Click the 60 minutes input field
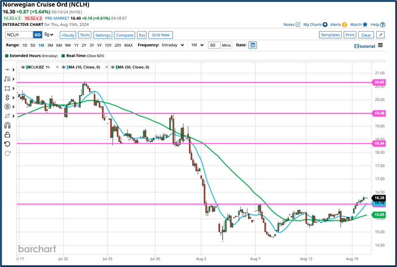The height and width of the screenshot is (267, 397). pos(214,45)
